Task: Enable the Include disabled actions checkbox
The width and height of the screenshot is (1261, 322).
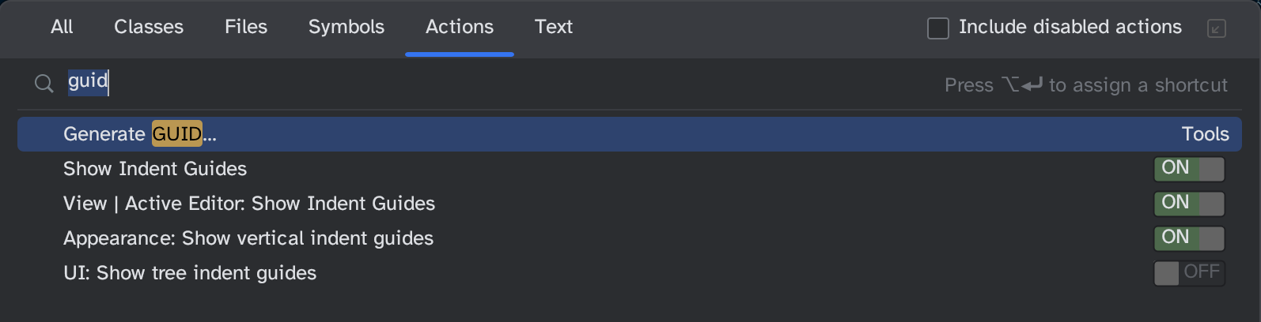Action: pos(938,28)
